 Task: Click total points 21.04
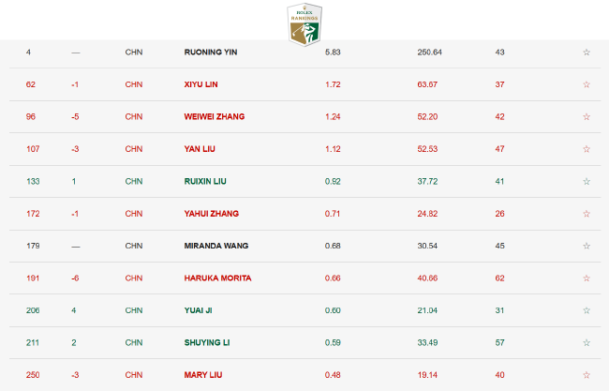[427, 310]
